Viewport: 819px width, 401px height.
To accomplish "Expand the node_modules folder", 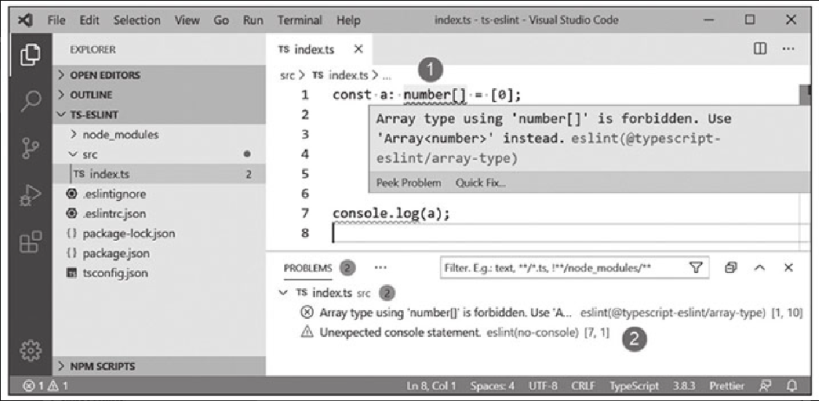I will [159, 134].
